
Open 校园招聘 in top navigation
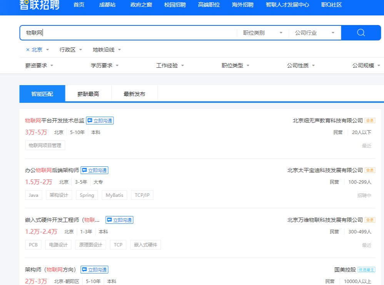point(175,5)
